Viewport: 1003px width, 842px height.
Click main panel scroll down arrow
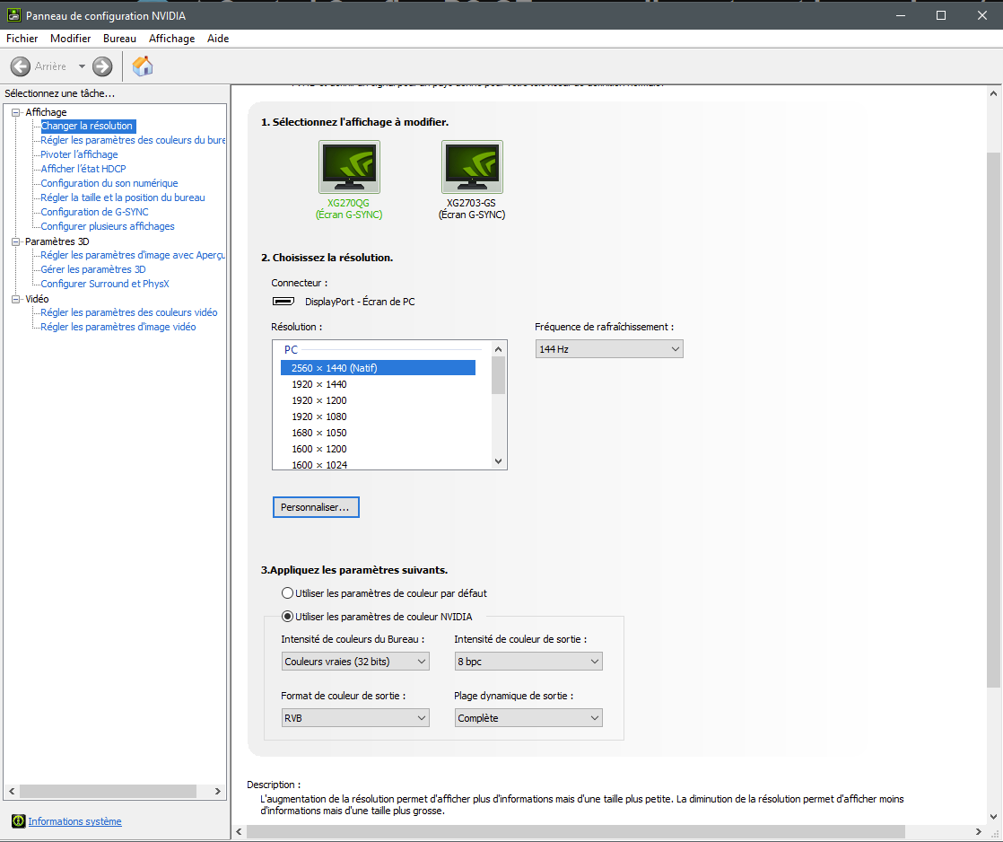[x=993, y=816]
